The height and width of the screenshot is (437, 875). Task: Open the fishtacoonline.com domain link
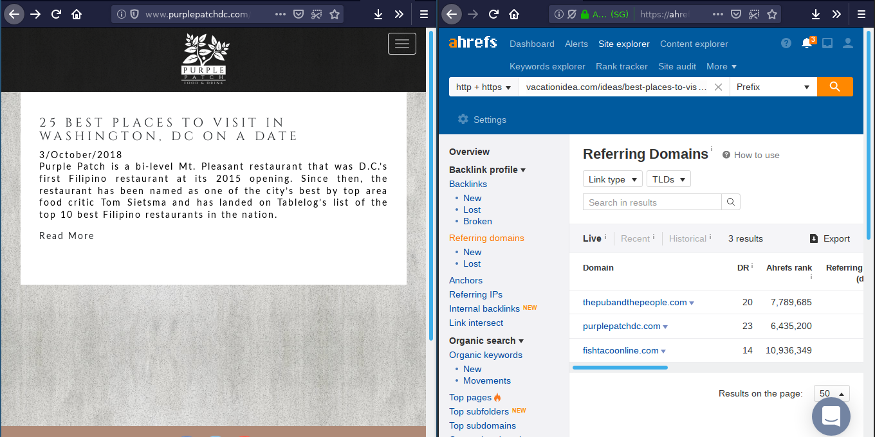coord(621,350)
